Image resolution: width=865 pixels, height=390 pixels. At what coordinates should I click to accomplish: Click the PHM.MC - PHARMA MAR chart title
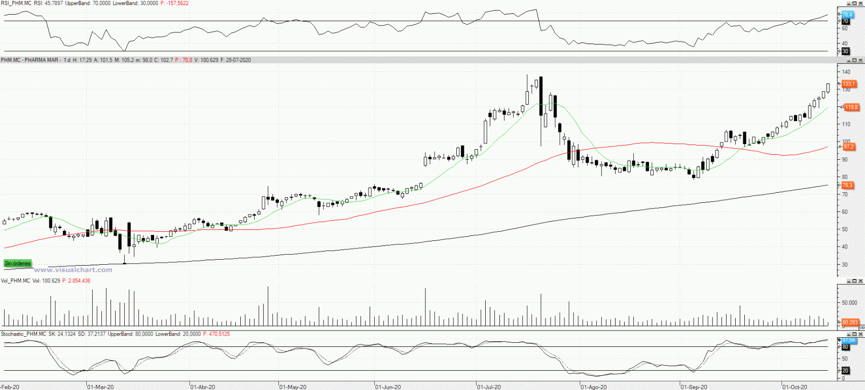(29, 60)
